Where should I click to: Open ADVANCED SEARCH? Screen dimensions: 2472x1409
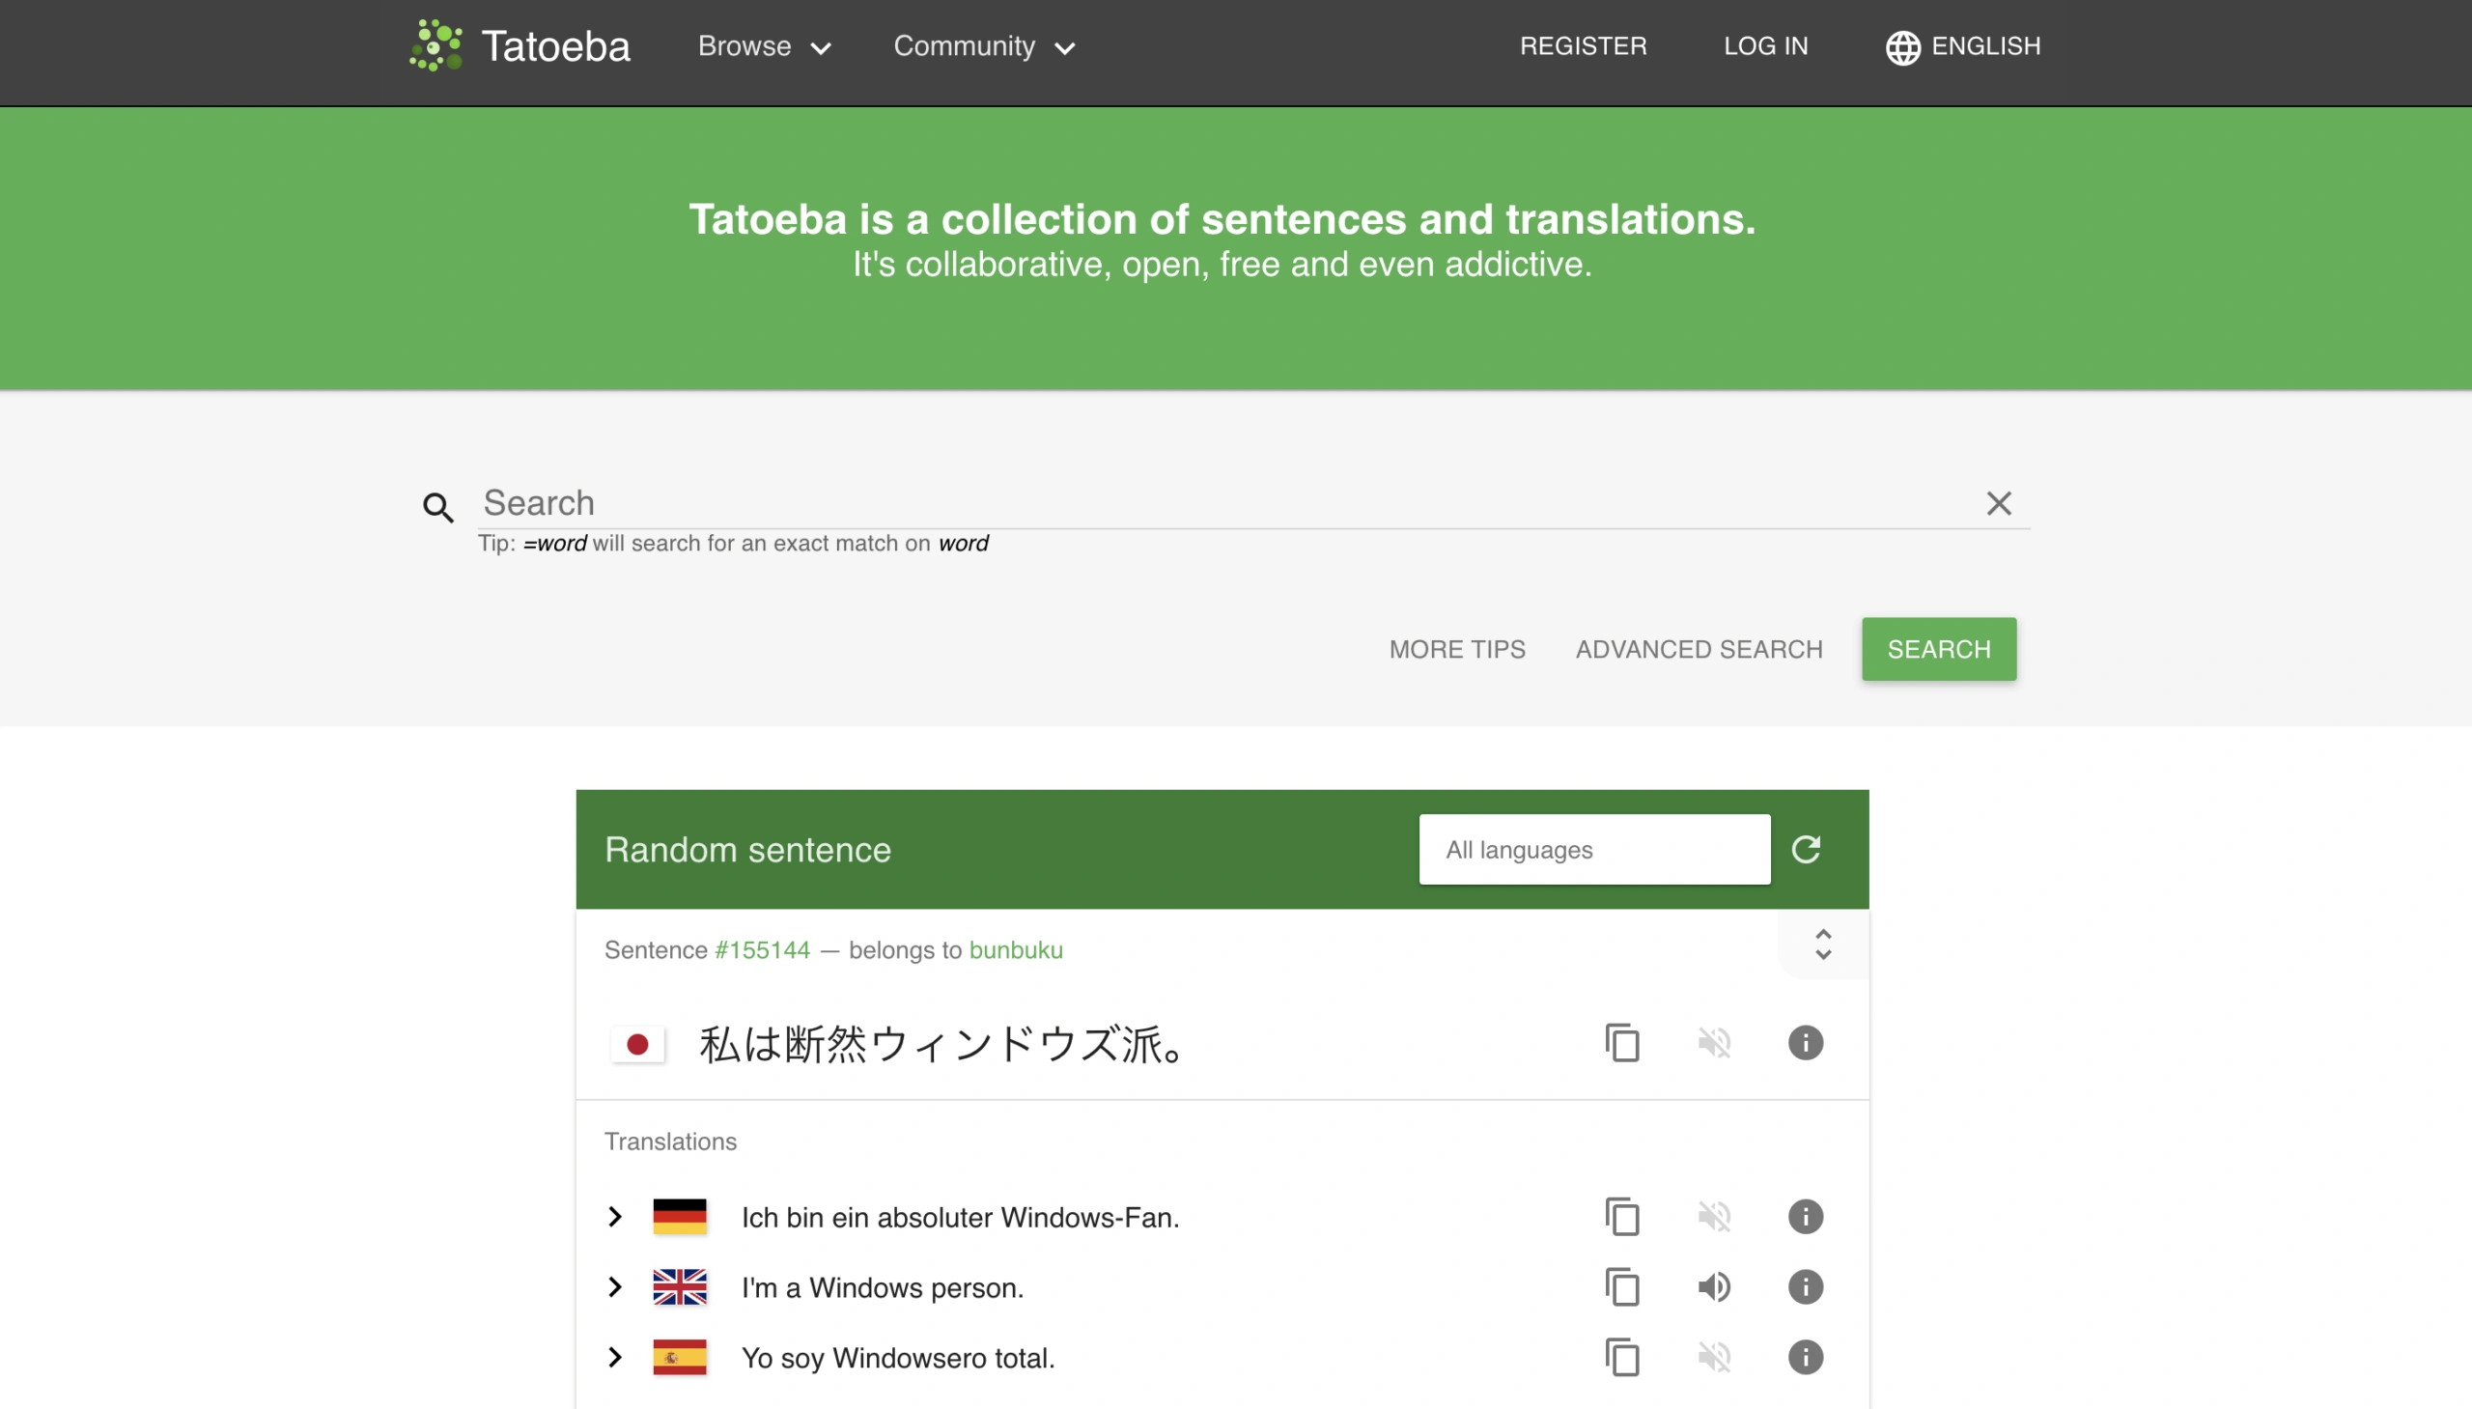[x=1698, y=649]
